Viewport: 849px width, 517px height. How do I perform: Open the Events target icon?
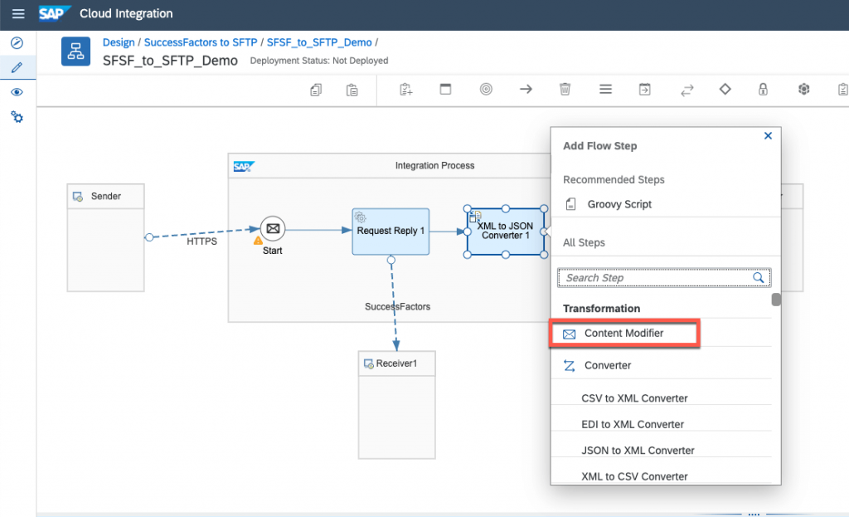click(486, 89)
